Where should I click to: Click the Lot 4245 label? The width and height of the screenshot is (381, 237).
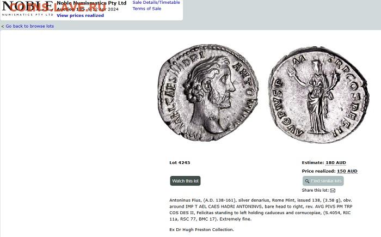pyautogui.click(x=180, y=162)
